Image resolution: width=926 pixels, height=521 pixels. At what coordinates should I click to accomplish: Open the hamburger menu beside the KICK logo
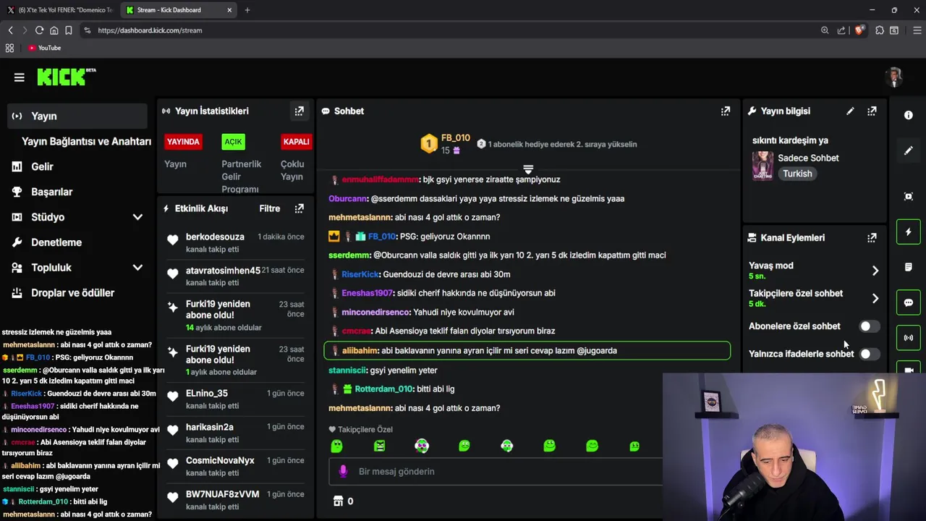point(20,77)
